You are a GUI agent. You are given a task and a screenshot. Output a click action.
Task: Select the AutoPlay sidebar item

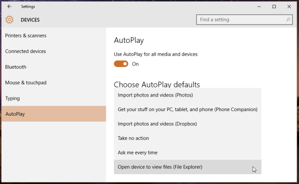15,114
